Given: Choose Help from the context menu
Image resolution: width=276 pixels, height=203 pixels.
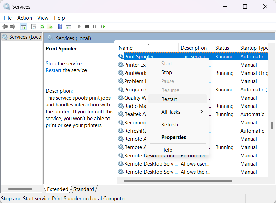Looking at the screenshot, I should point(177,150).
